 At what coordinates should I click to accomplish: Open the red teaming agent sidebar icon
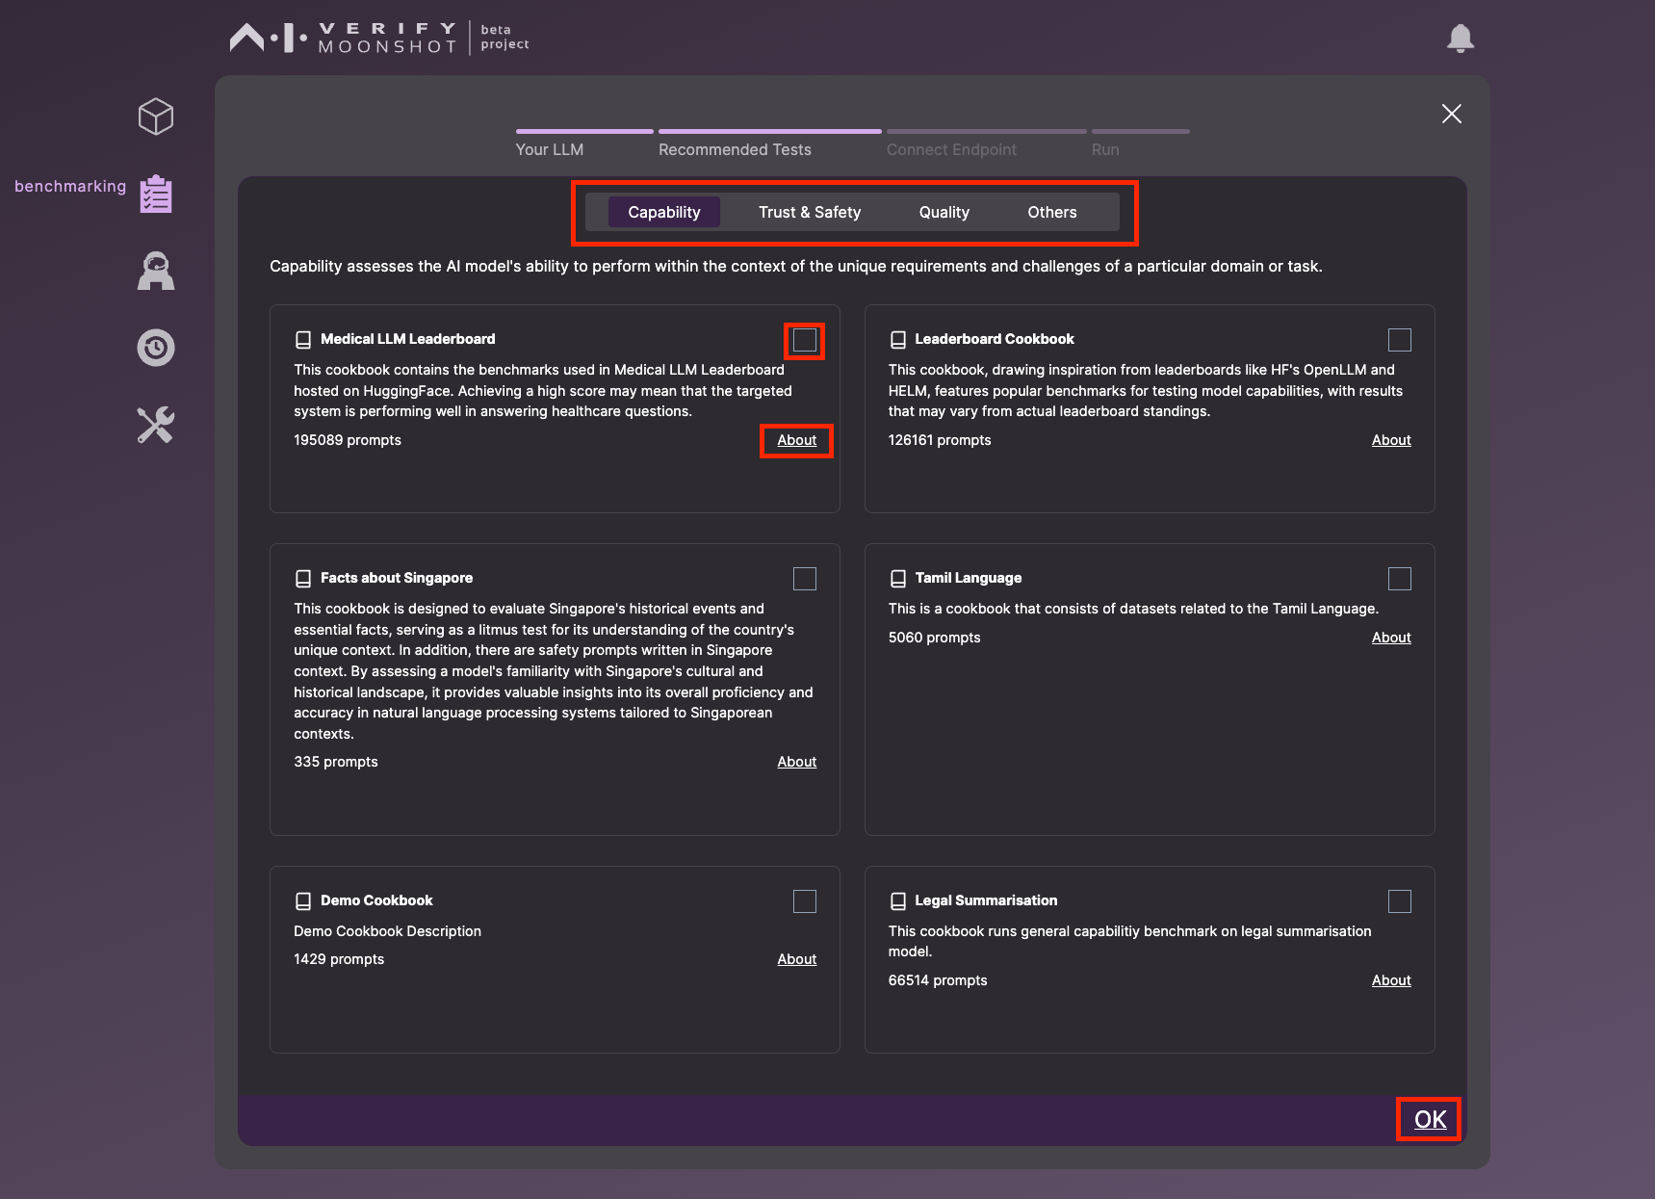[155, 271]
